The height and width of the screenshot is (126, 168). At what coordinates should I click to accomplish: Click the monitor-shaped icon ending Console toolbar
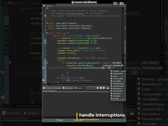108,88
